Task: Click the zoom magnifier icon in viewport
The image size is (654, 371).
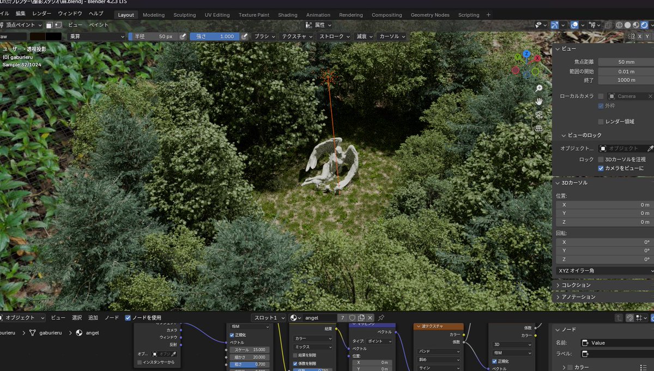Action: (539, 88)
